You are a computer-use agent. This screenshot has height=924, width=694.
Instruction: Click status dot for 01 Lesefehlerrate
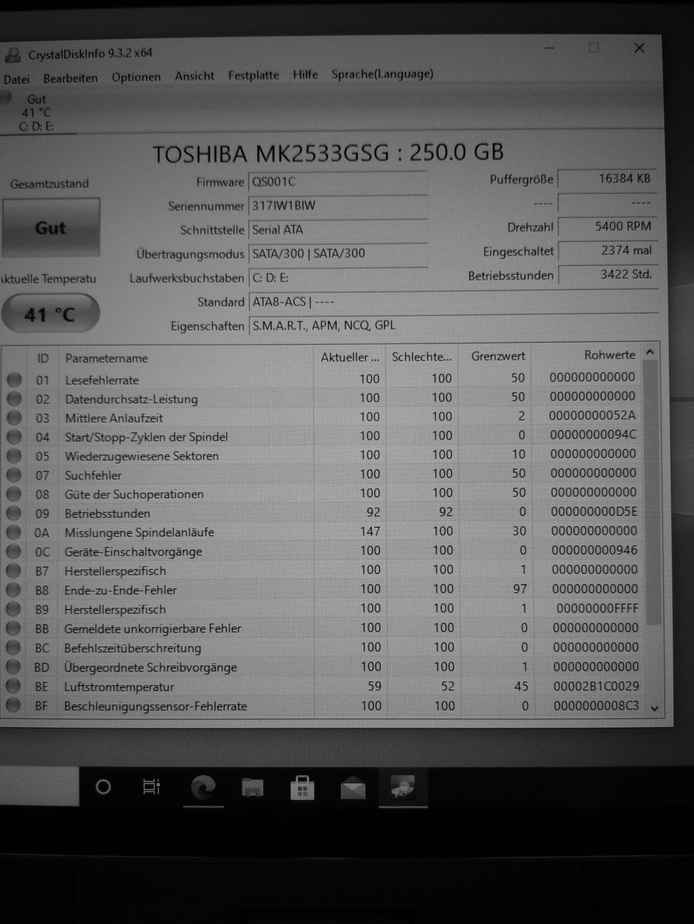click(14, 380)
